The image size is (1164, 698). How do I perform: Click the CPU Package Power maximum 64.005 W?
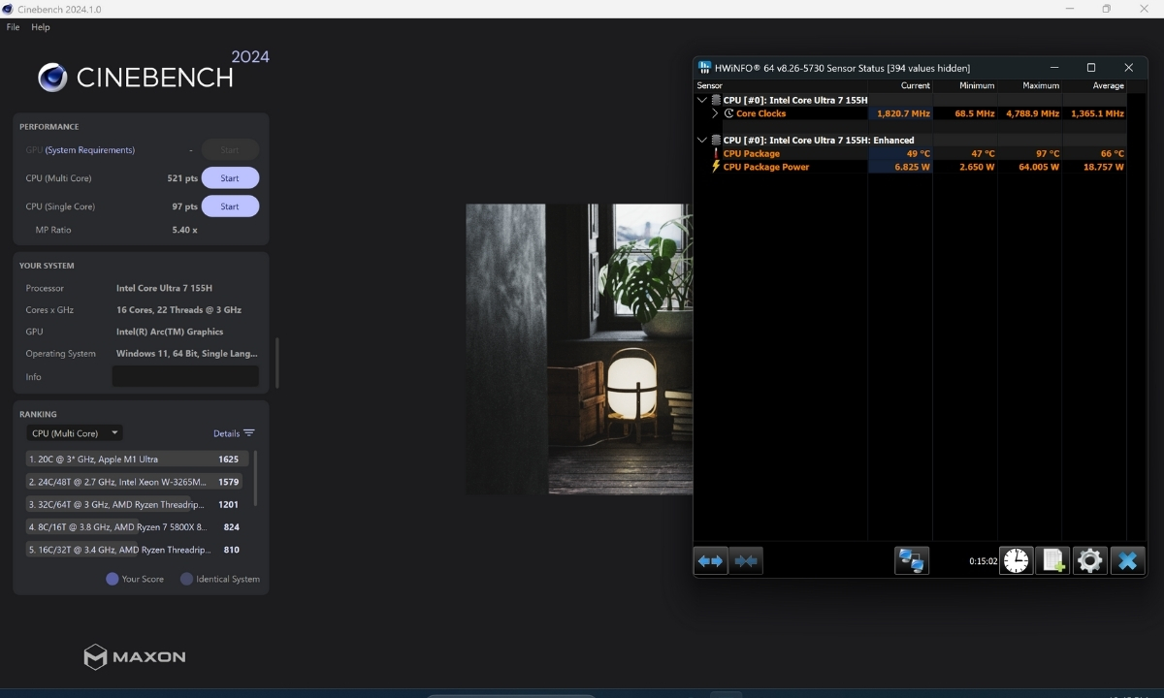pyautogui.click(x=1040, y=167)
